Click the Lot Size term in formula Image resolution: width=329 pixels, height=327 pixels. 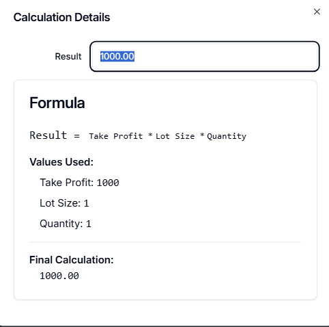click(x=175, y=136)
